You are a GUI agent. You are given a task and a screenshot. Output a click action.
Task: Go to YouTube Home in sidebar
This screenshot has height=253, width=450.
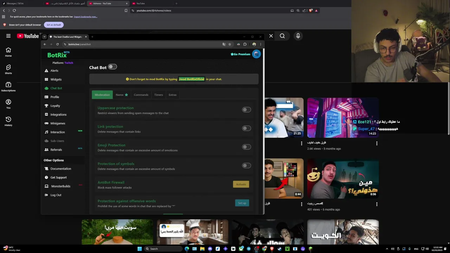tap(8, 52)
